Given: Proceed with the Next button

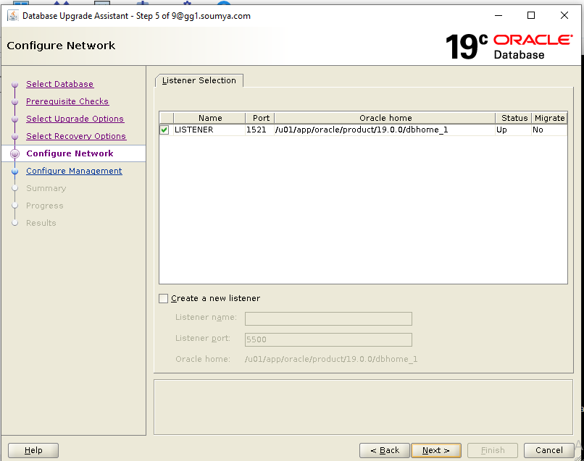Looking at the screenshot, I should 436,450.
